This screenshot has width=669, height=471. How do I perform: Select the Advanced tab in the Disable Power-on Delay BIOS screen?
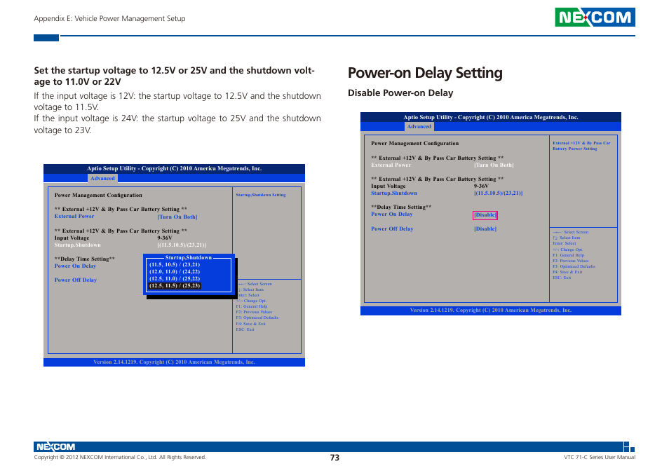coord(419,127)
